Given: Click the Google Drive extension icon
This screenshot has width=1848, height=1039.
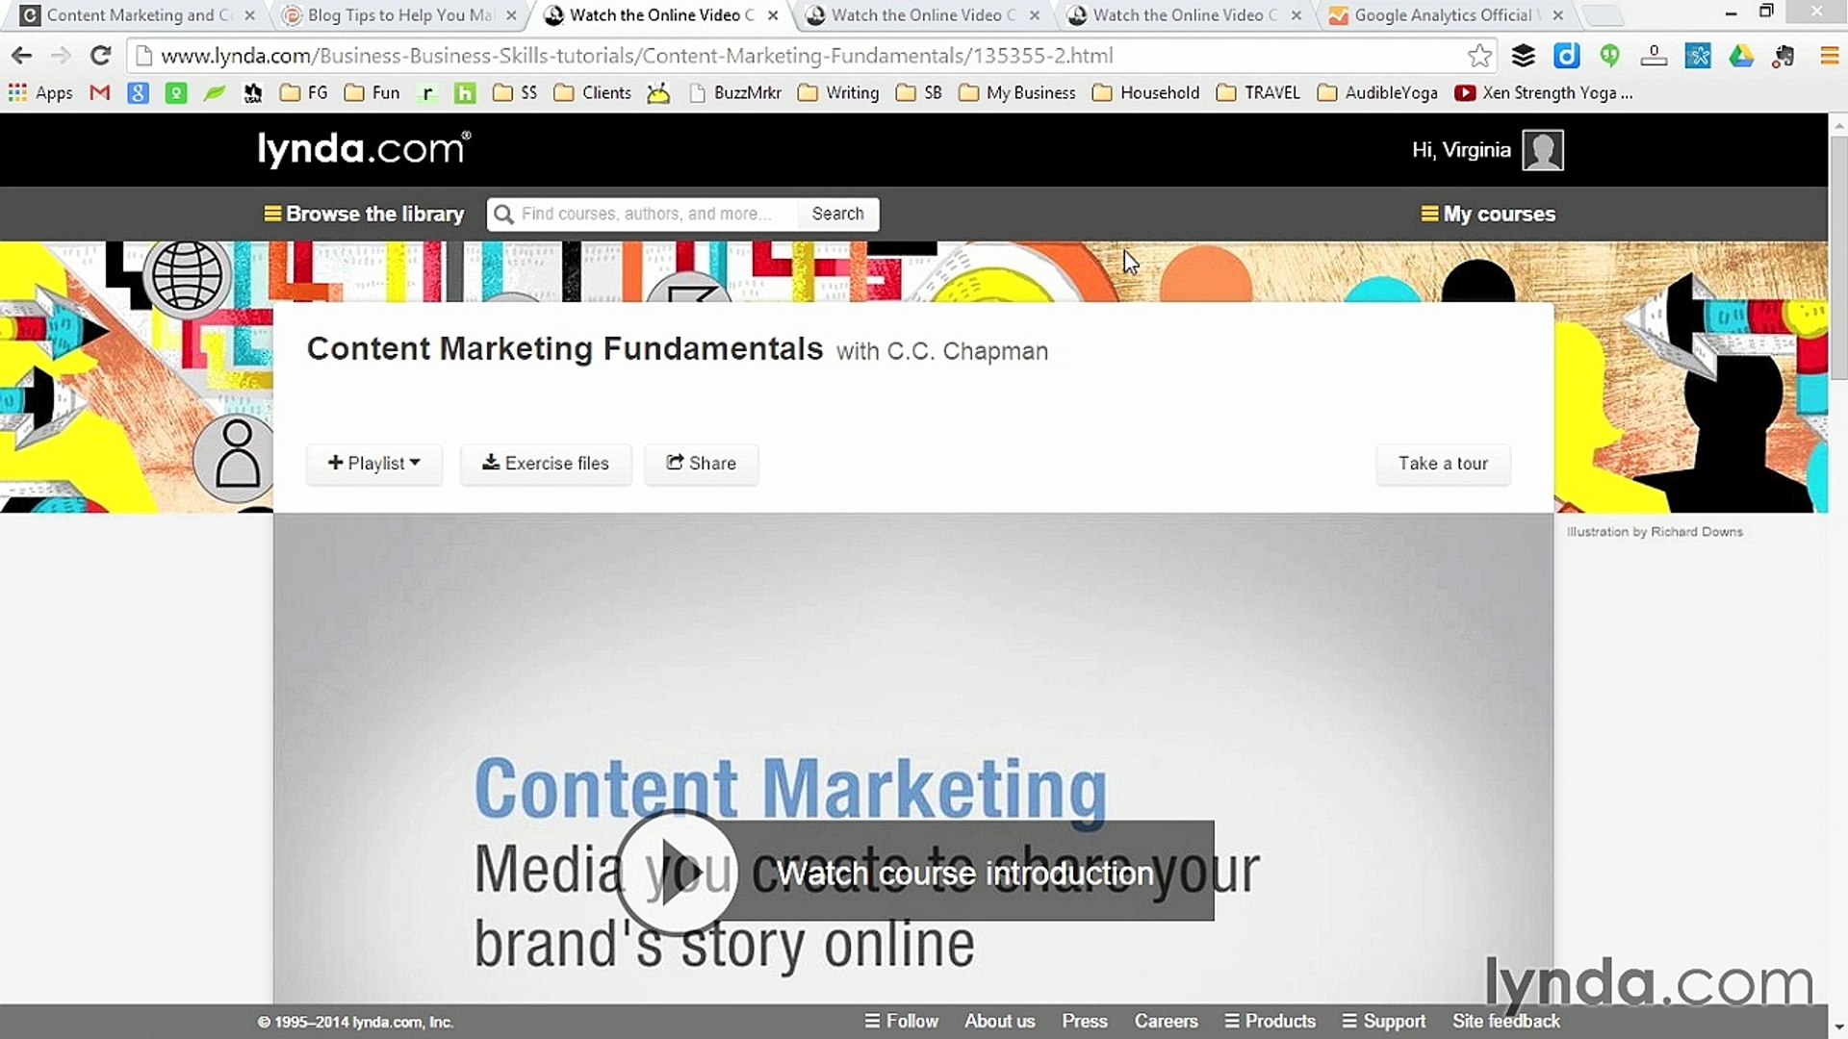Looking at the screenshot, I should (1741, 56).
